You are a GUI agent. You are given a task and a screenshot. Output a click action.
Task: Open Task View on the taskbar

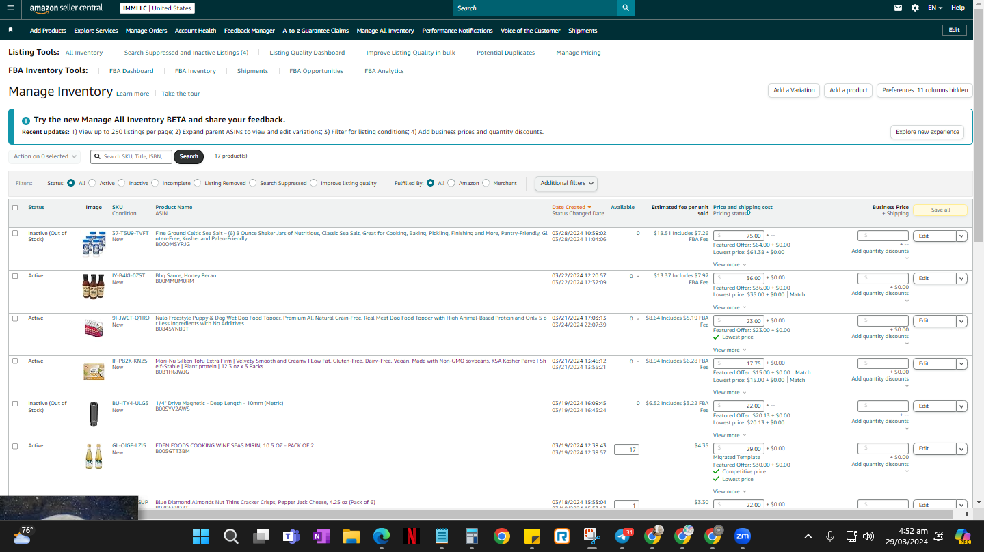(x=261, y=536)
